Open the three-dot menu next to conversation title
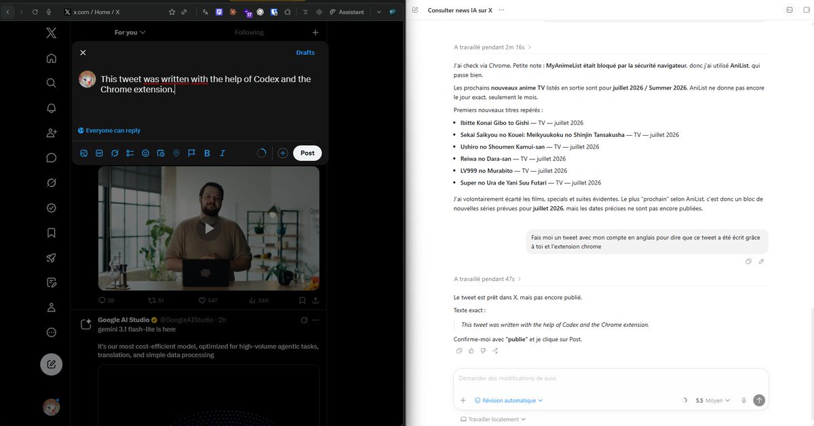The width and height of the screenshot is (814, 426). [501, 10]
